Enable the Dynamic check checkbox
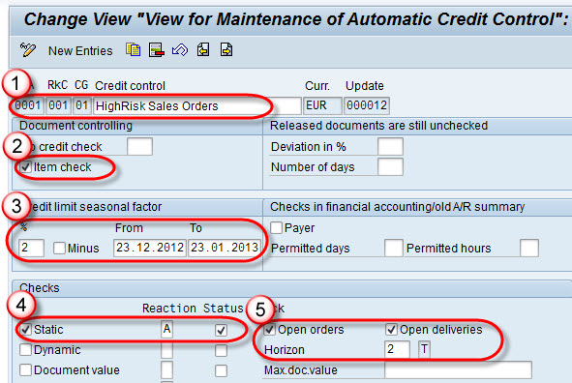This screenshot has height=383, width=572. (25, 350)
